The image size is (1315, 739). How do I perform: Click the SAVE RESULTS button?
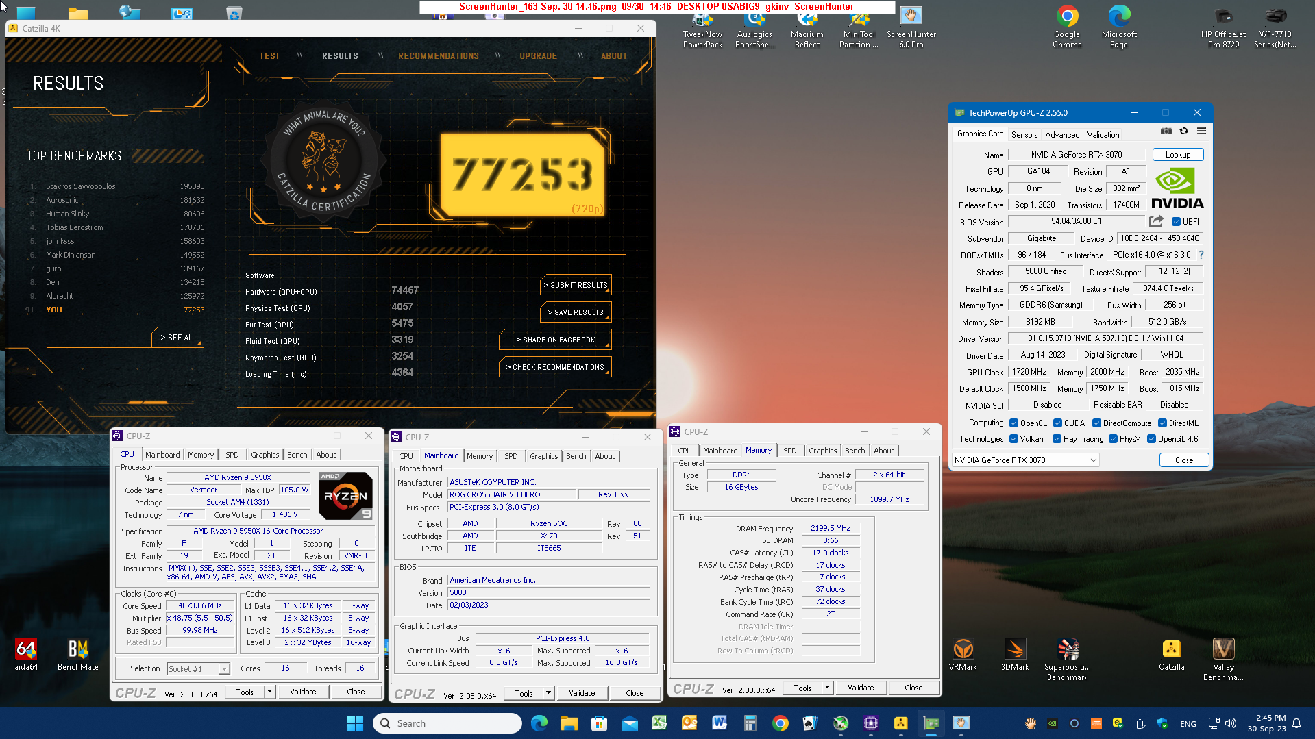pyautogui.click(x=576, y=312)
